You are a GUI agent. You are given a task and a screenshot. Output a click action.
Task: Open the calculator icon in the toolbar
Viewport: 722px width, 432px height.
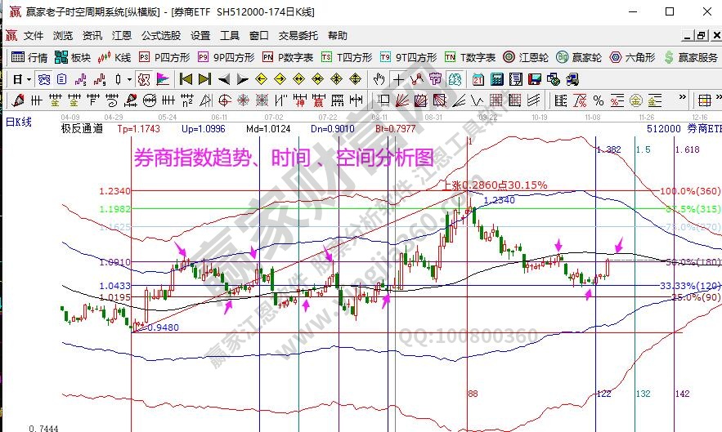[496, 79]
